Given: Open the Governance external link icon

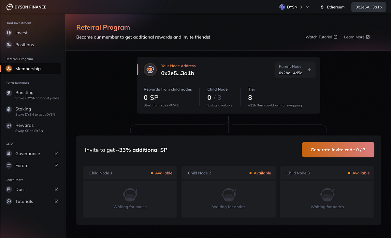Looking at the screenshot, I should click(x=57, y=153).
